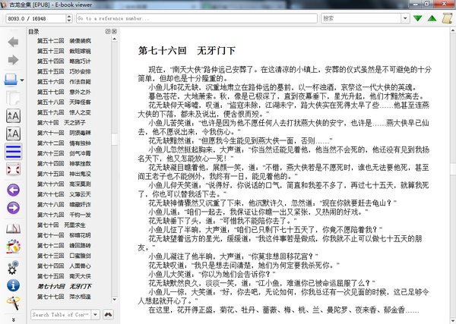This screenshot has width=456, height=324.
Task: Jump to 第五十七回 意外之外
Action: tap(64, 92)
